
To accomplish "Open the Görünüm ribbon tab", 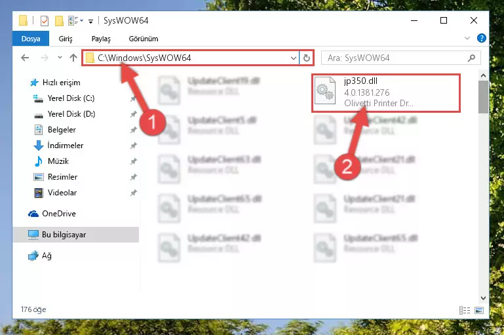I will tap(144, 39).
